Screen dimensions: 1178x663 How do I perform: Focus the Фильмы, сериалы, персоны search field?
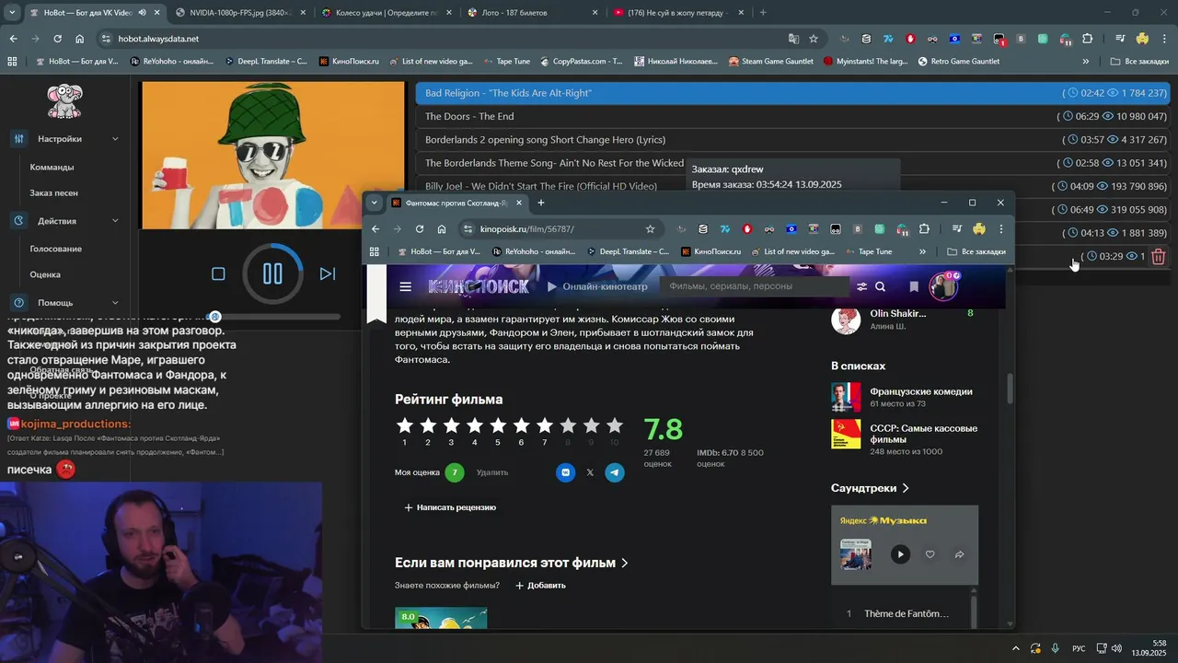[755, 286]
